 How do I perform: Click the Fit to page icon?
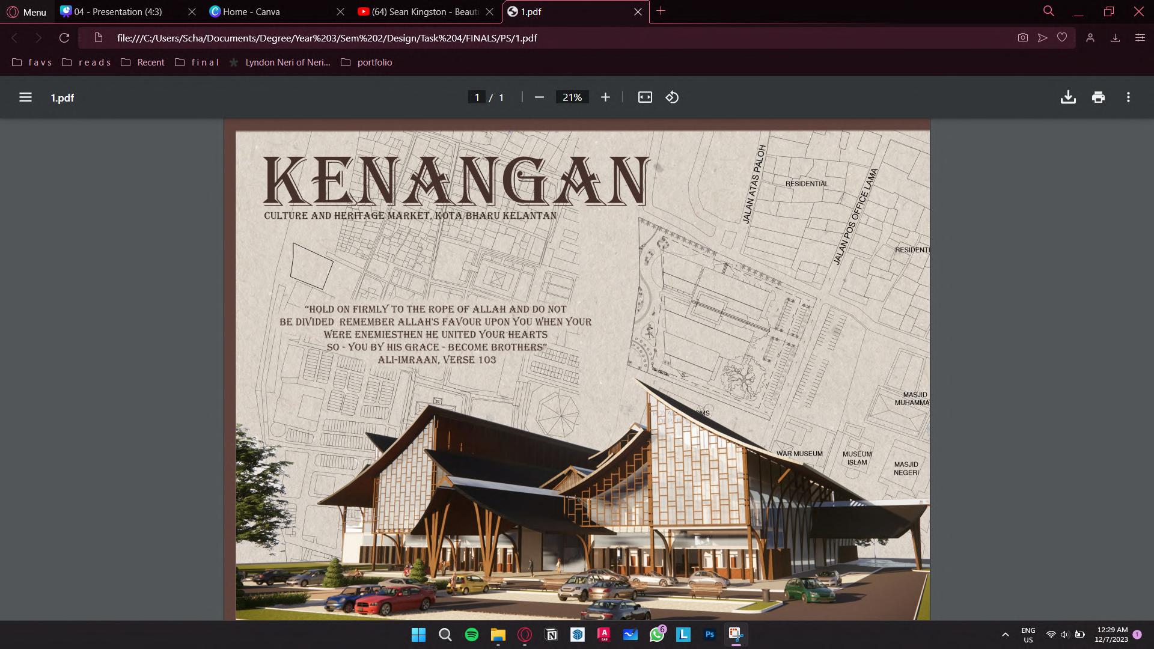(x=645, y=97)
